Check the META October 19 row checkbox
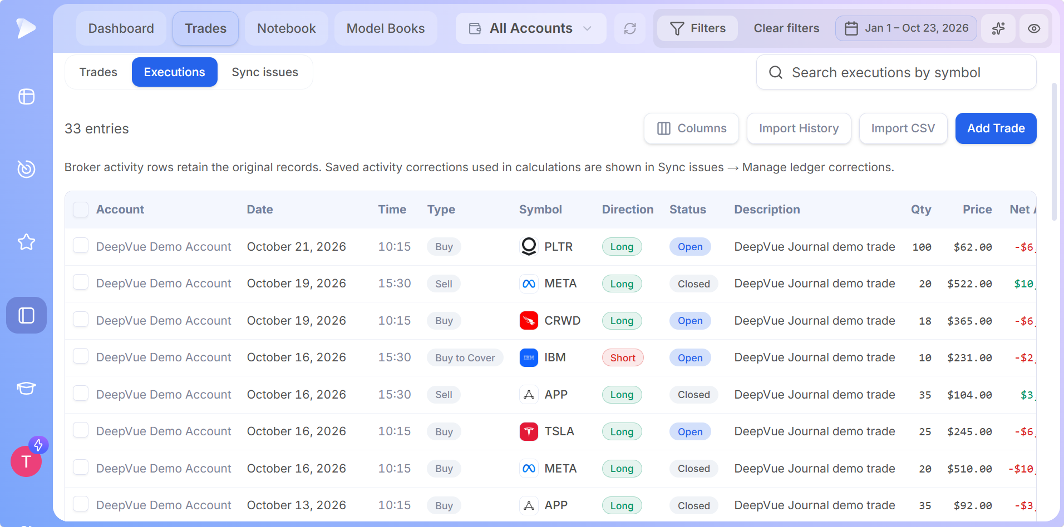This screenshot has height=527, width=1064. [x=81, y=282]
